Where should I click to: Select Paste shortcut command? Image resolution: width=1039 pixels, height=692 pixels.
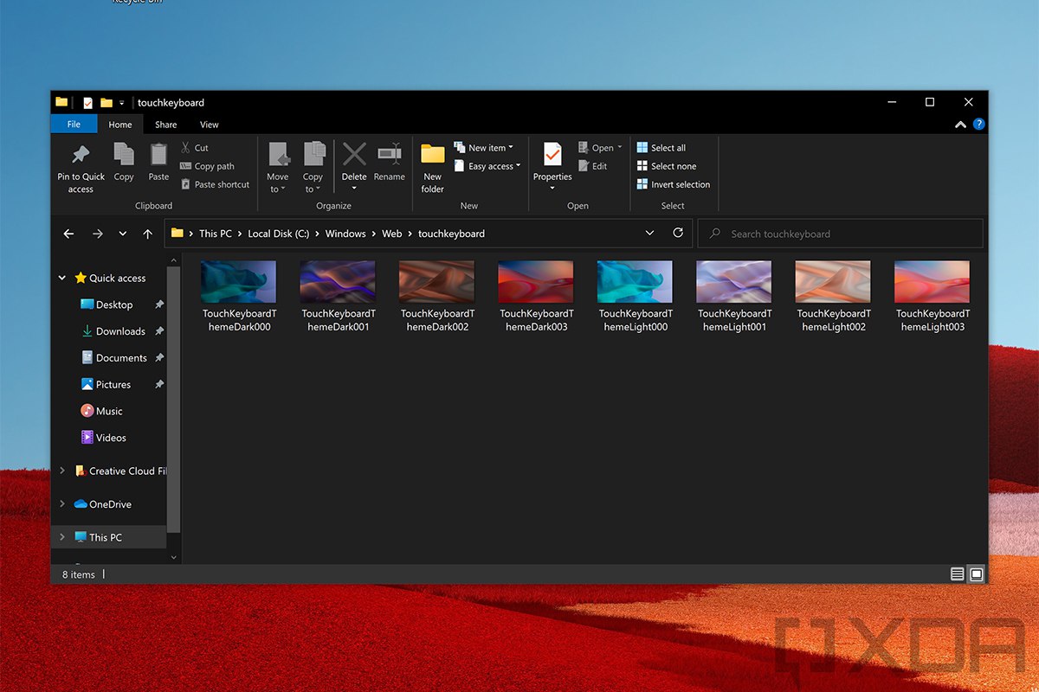click(216, 184)
